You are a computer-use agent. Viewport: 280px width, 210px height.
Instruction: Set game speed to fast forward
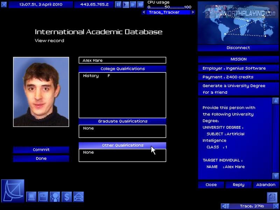[133, 5]
